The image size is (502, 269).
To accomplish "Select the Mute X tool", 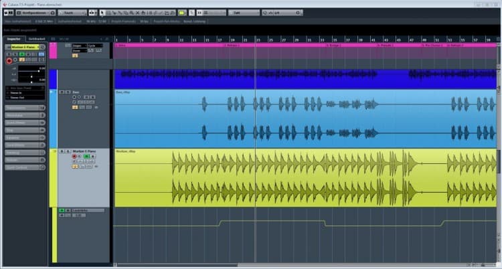I will pyautogui.click(x=138, y=13).
